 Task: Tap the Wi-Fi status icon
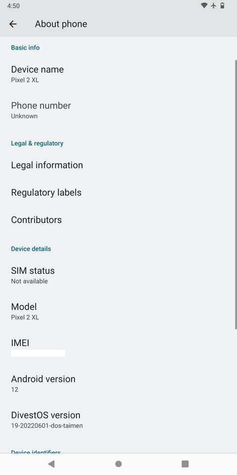[204, 5]
